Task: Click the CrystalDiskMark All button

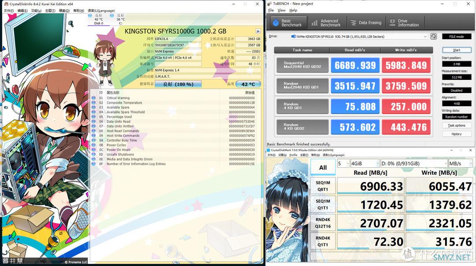Action: [323, 168]
